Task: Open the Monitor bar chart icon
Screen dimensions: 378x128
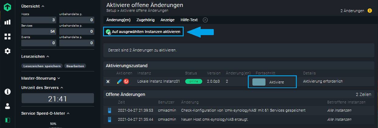Action: point(8,22)
